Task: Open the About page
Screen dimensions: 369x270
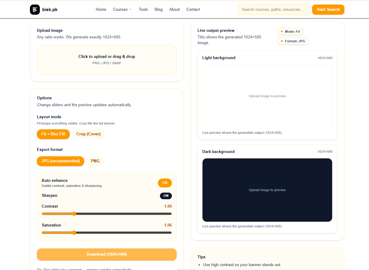Action: pos(174,10)
